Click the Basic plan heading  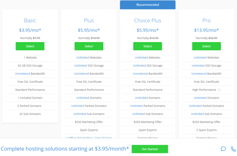coord(30,20)
